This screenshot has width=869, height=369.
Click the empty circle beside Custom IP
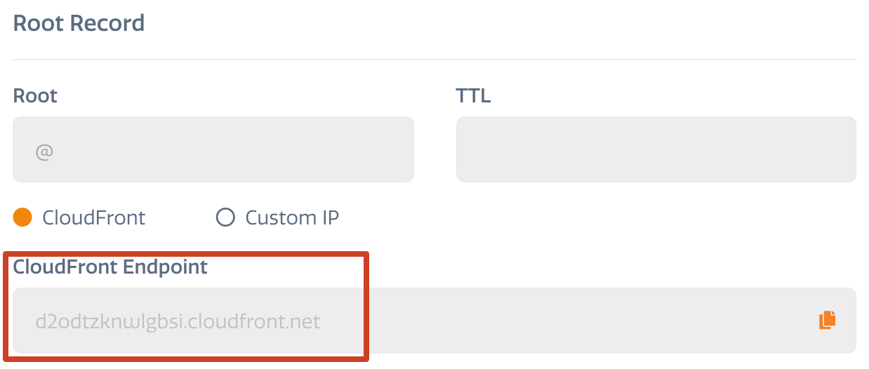click(225, 217)
